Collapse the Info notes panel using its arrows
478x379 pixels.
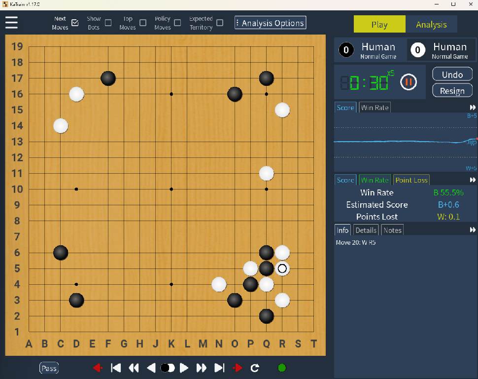pyautogui.click(x=473, y=230)
